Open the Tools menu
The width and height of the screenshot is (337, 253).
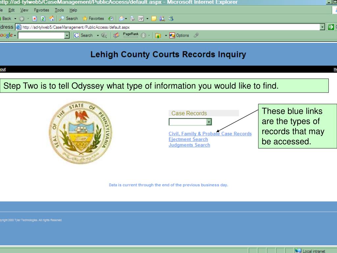(x=59, y=10)
